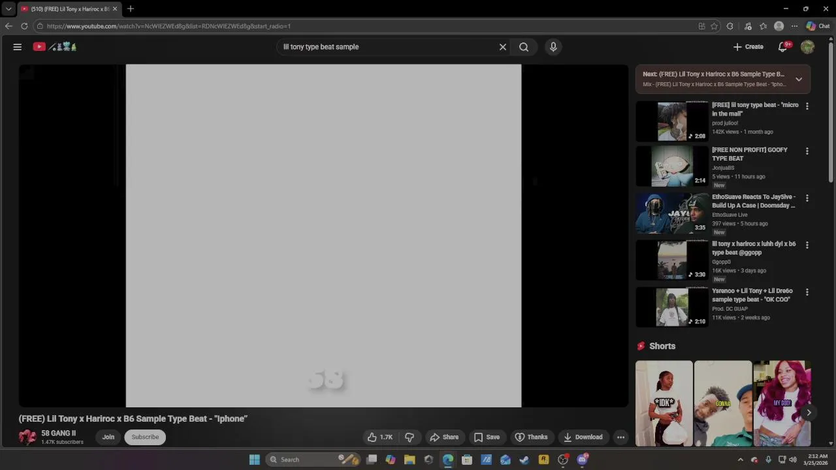Download the video

pos(583,437)
